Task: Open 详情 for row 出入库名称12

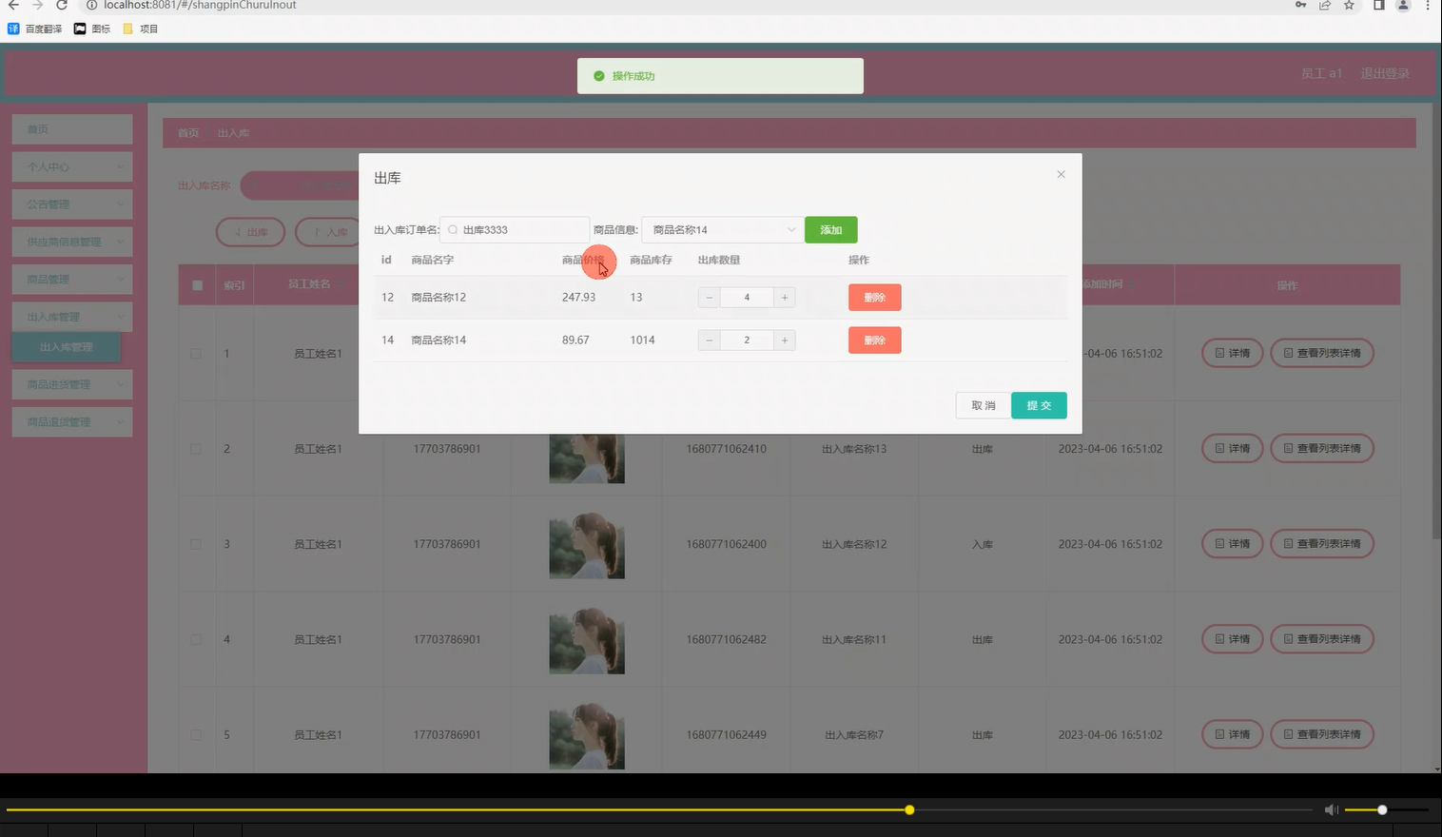Action: pos(1233,543)
